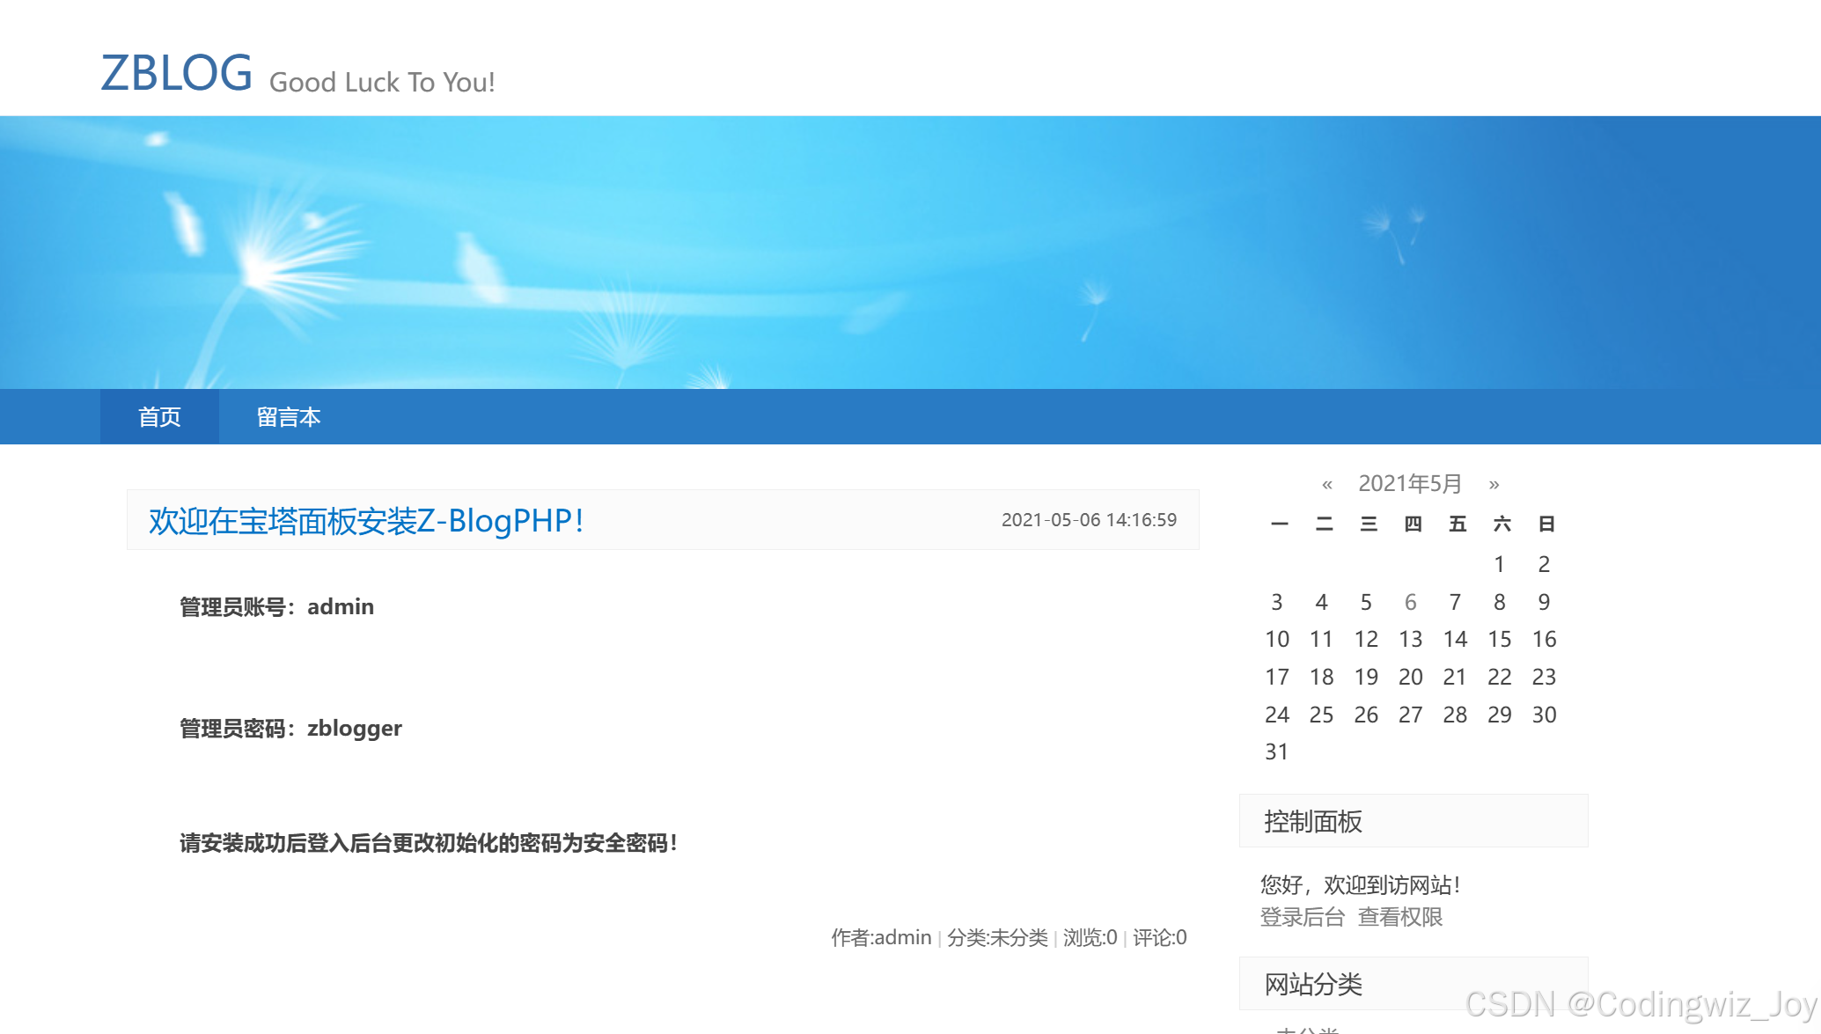Viewport: 1821px width, 1034px height.
Task: Select date 6 on the calendar
Action: point(1410,602)
